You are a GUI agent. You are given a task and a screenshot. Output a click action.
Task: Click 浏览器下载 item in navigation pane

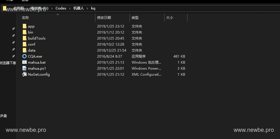click(x=8, y=63)
